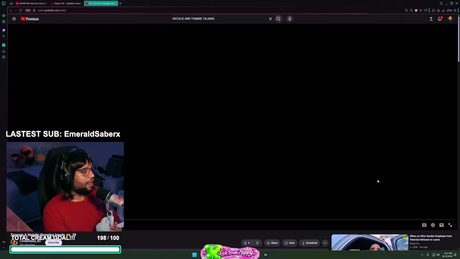This screenshot has height=259, width=460.
Task: Open the Windows notification center
Action: 455,255
